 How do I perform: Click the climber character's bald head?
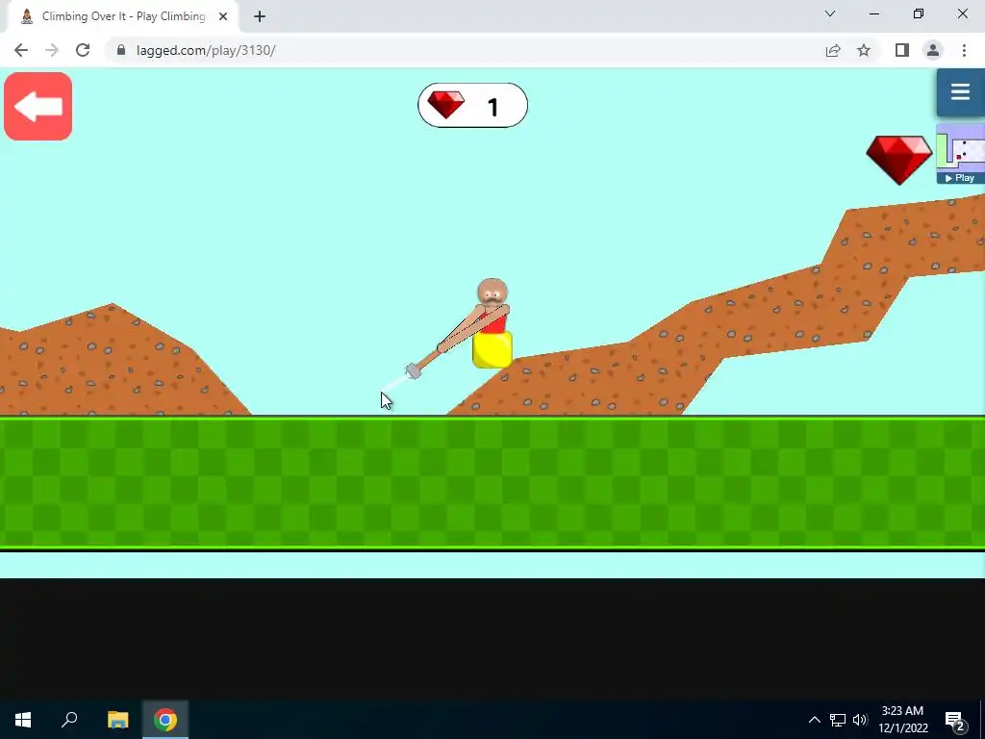492,293
